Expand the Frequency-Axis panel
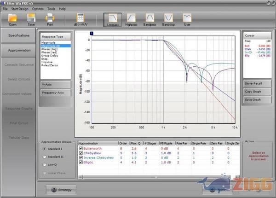The width and height of the screenshot is (276, 198). click(x=55, y=93)
